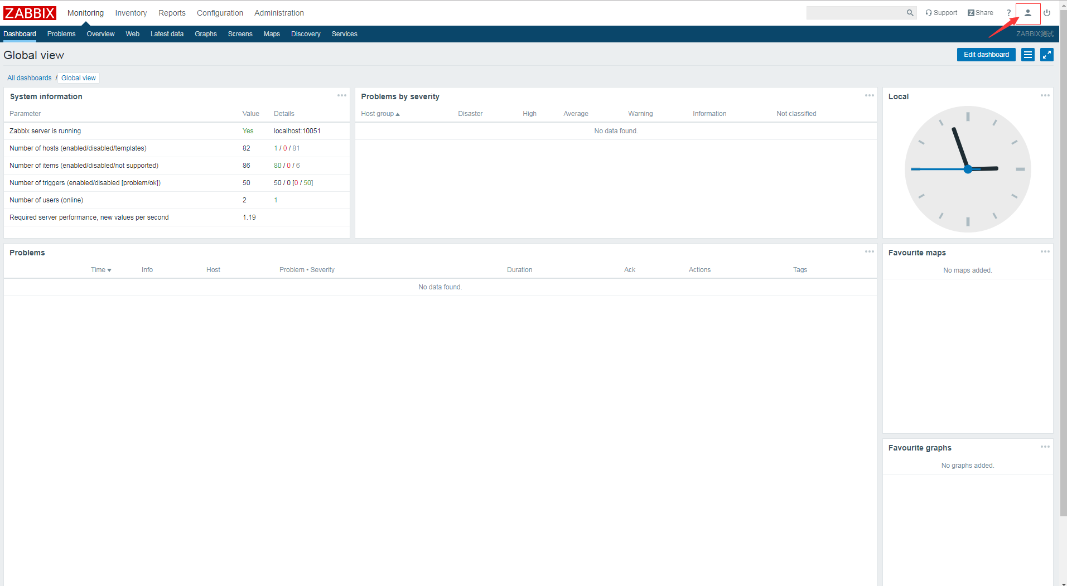
Task: Sort by Host group column
Action: (x=380, y=114)
